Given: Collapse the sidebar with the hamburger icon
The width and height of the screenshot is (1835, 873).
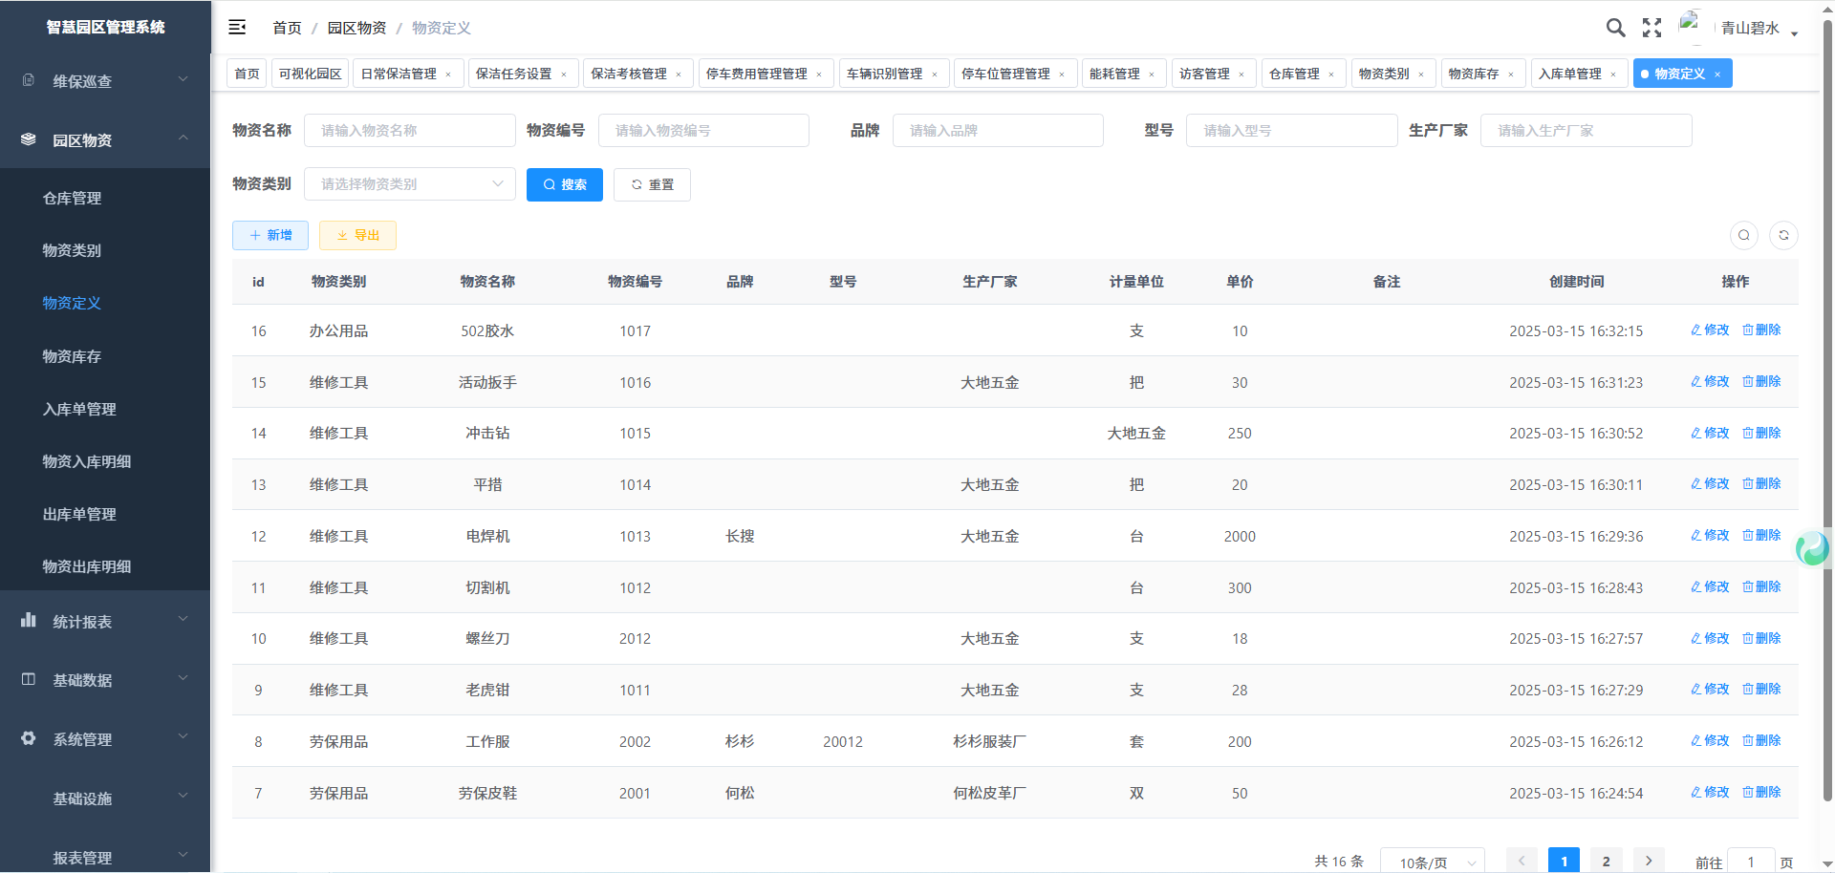Looking at the screenshot, I should pos(237,28).
